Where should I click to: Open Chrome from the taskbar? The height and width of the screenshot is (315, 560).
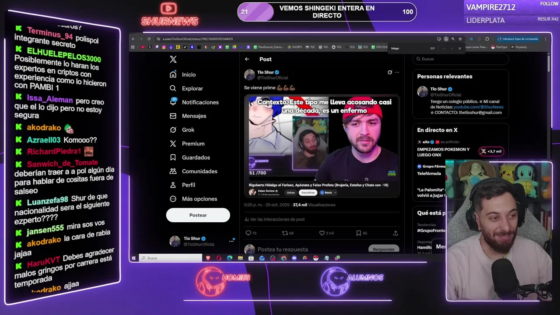[283, 258]
